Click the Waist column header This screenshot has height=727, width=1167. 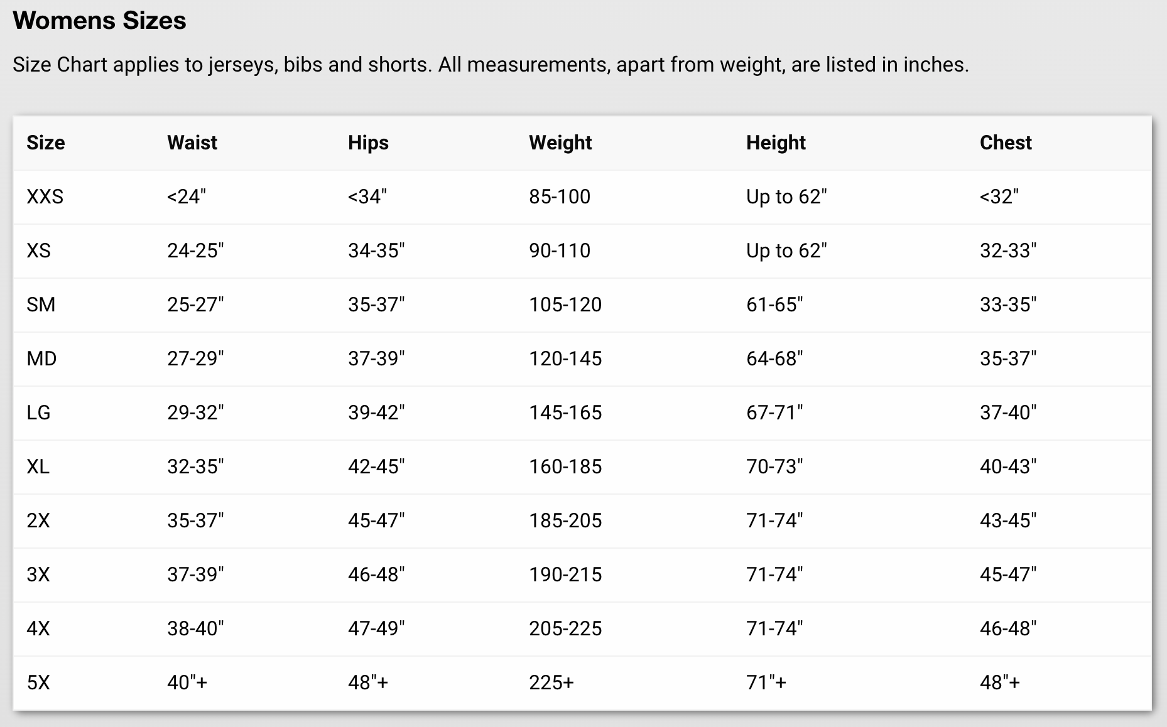tap(192, 143)
